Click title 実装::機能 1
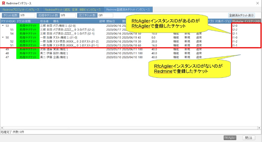 [x=60, y=49]
